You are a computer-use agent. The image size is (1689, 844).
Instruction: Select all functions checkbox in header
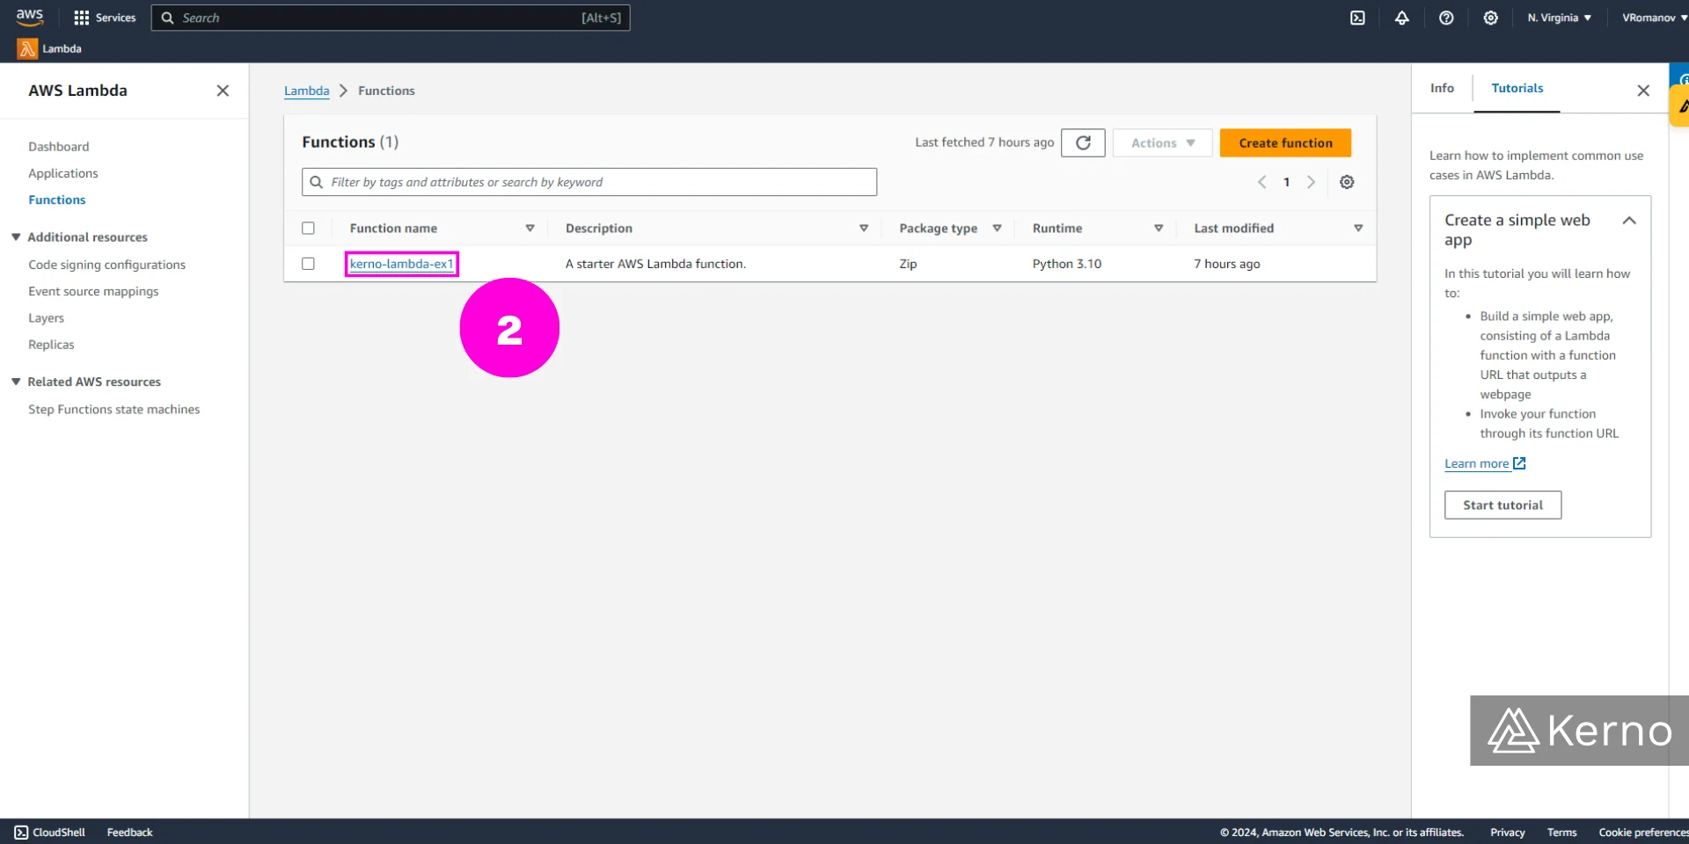coord(308,228)
